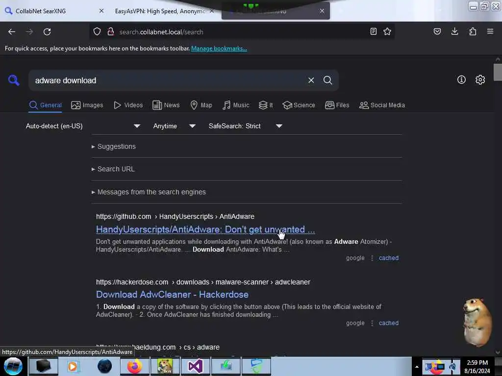Expand the Suggestions section
Viewport: 502px width, 376px height.
114,146
